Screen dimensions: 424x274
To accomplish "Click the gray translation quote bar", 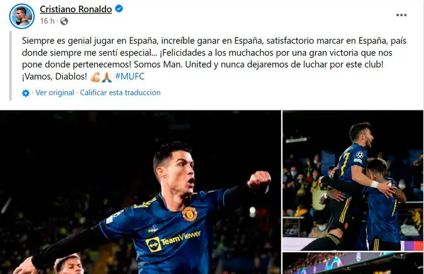I will pos(11,66).
